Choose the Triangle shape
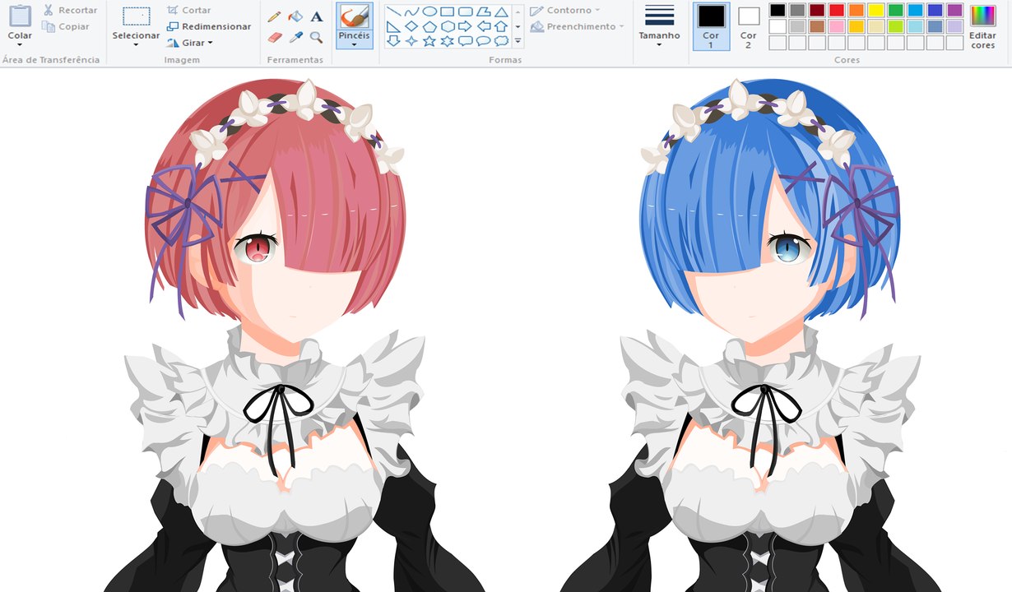Screen dimensions: 1012x592 click(501, 12)
